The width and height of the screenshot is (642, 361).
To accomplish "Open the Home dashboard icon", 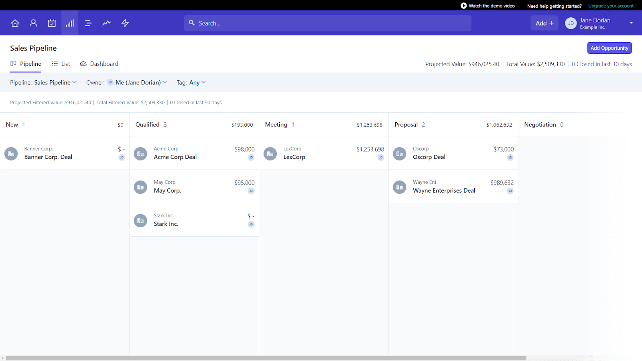I will tap(15, 23).
